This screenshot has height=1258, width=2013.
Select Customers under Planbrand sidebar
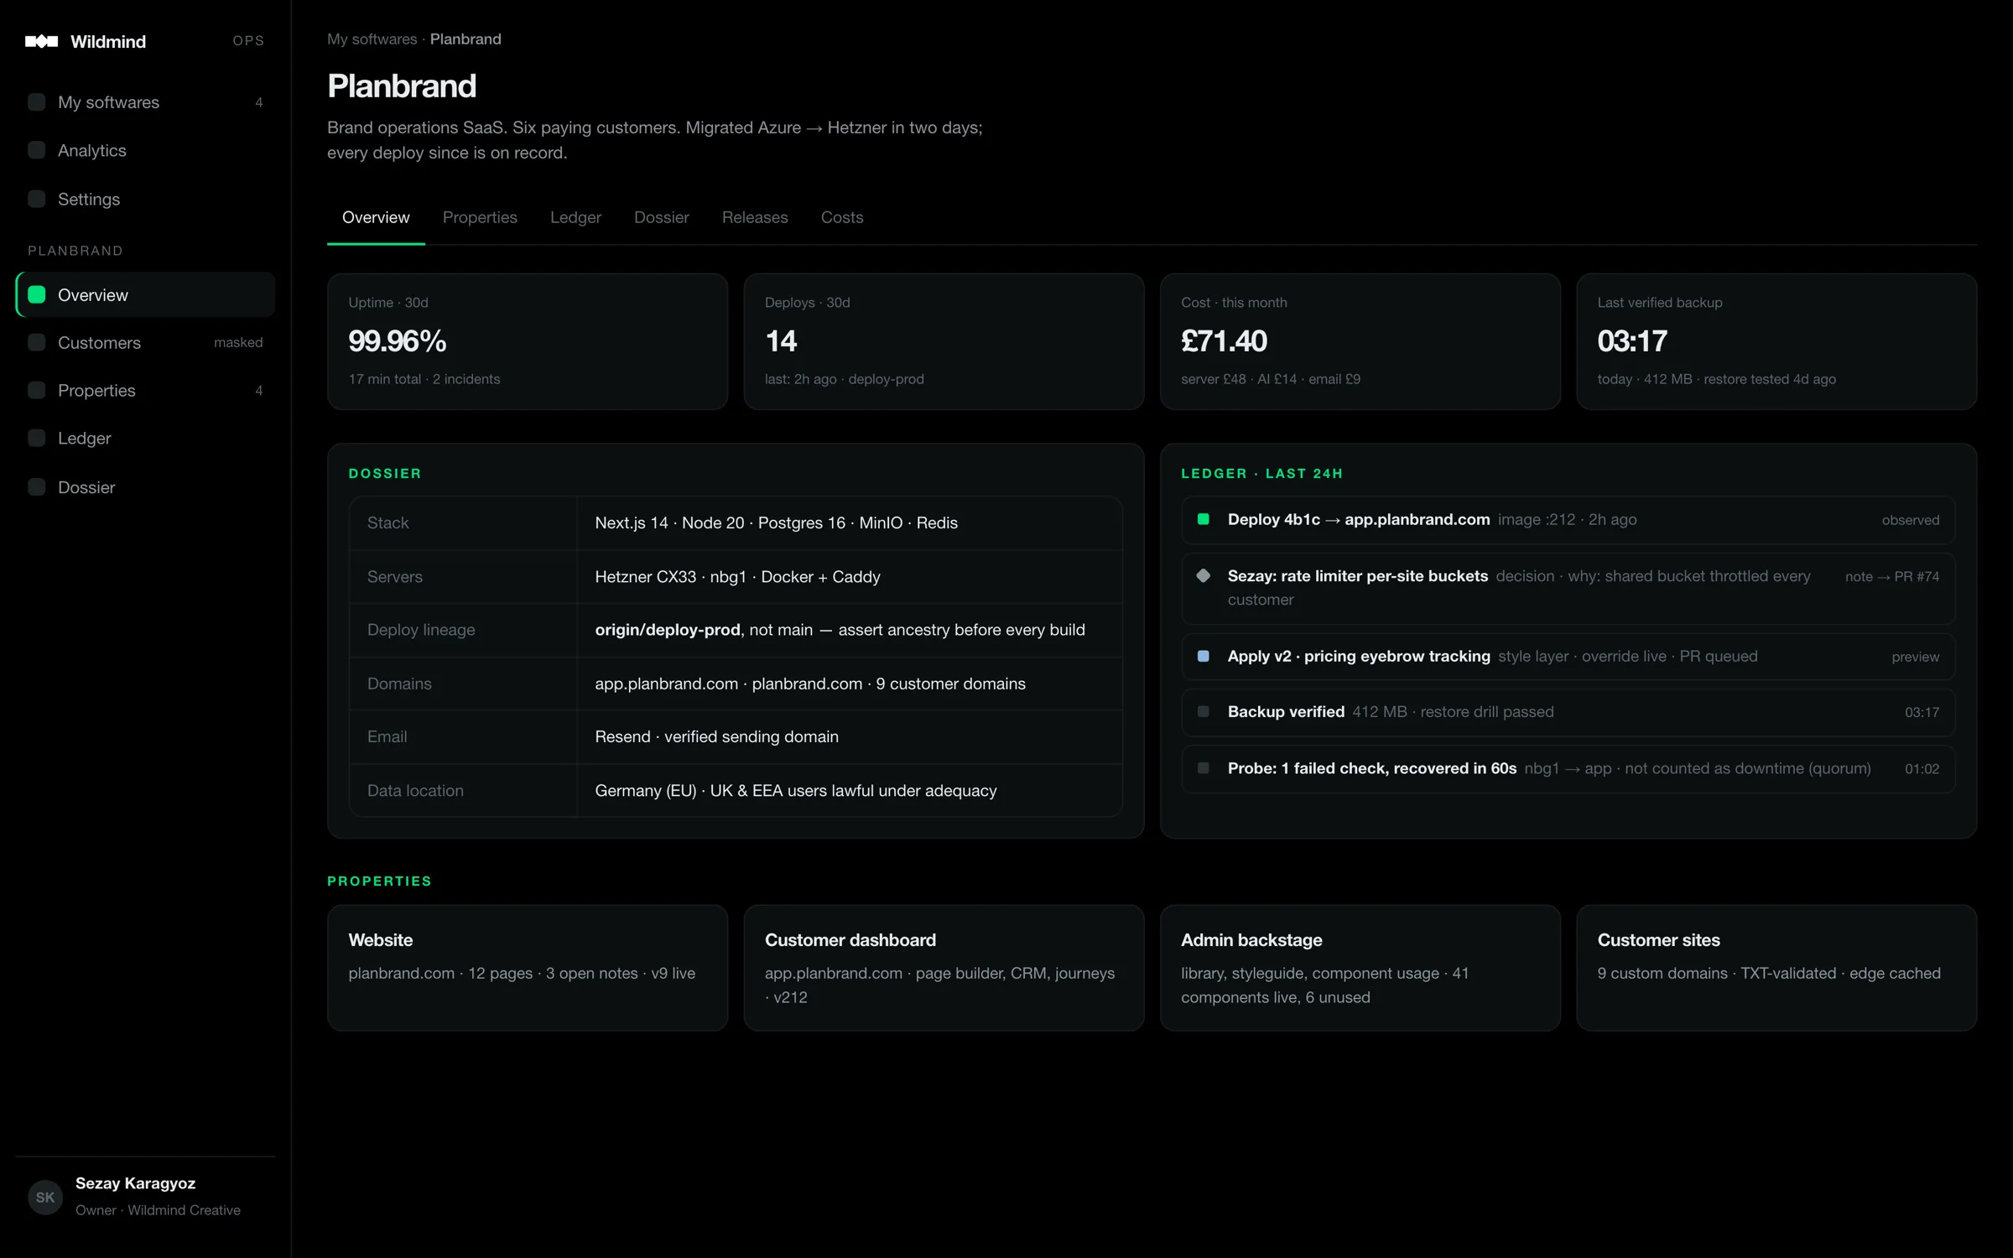coord(145,342)
